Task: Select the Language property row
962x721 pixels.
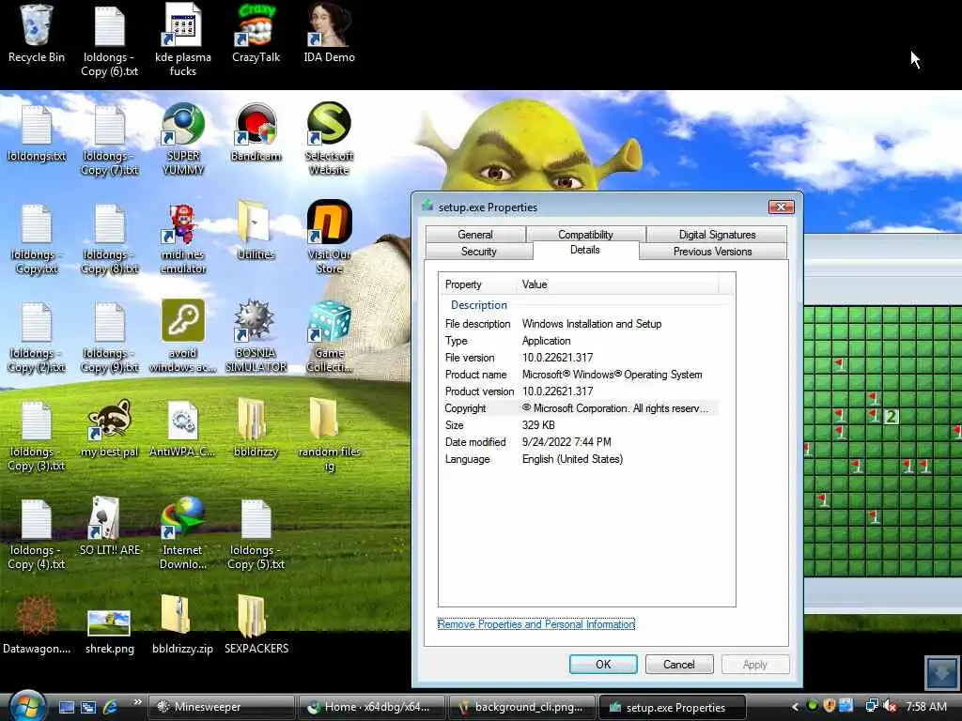Action: pos(579,459)
